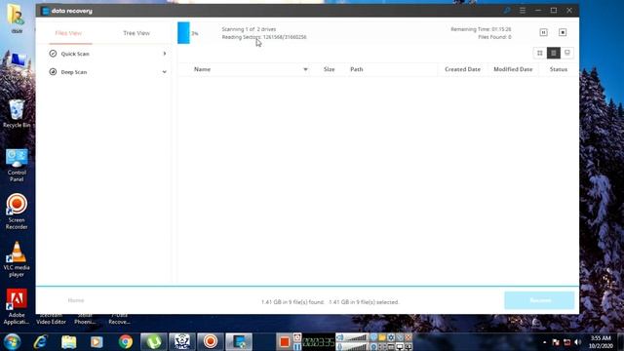The width and height of the screenshot is (624, 351).
Task: Switch to preview pane view
Action: click(567, 53)
